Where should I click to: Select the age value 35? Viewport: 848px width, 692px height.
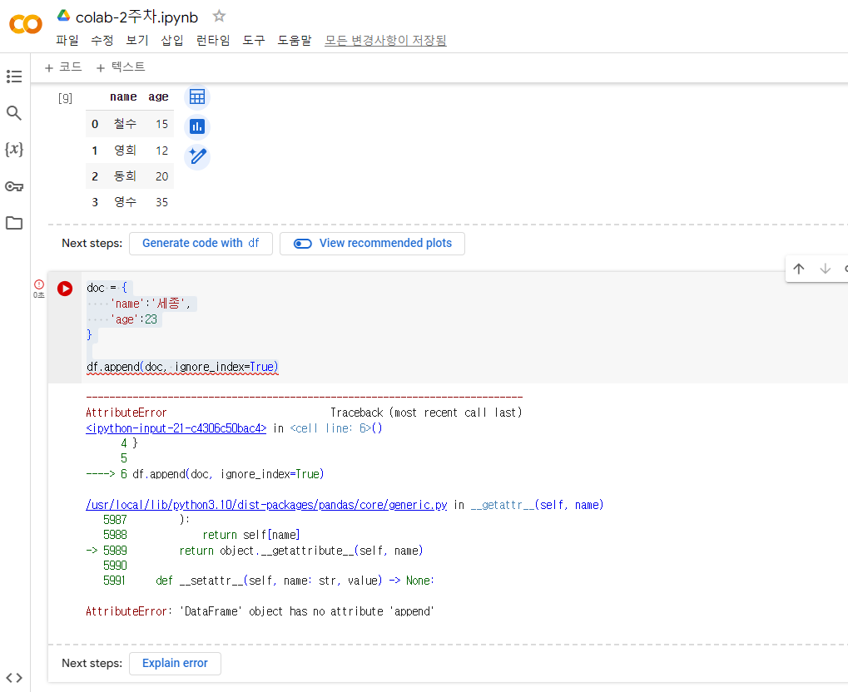[161, 202]
